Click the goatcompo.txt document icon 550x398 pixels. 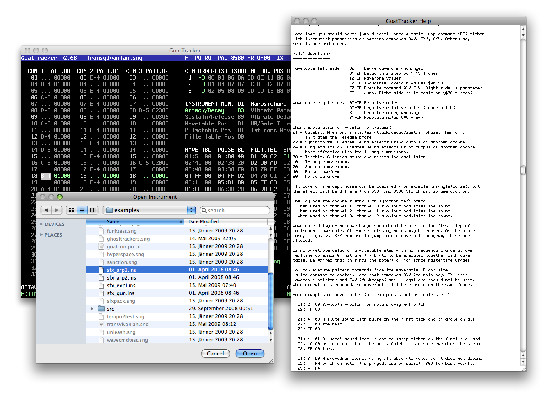coord(101,246)
